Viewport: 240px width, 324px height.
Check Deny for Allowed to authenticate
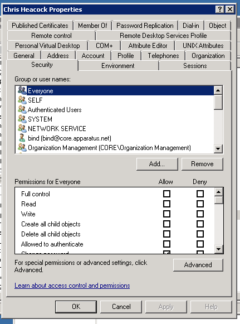click(x=200, y=244)
